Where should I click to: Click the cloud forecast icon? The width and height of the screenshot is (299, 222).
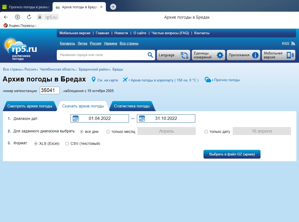208,80
